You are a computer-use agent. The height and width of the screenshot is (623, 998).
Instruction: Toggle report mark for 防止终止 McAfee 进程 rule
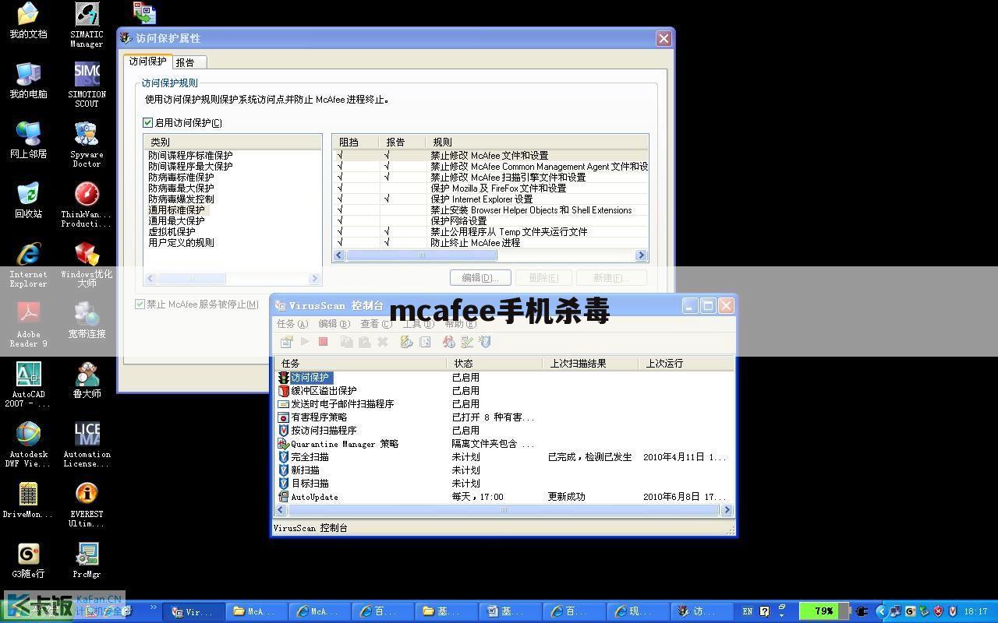tap(388, 243)
